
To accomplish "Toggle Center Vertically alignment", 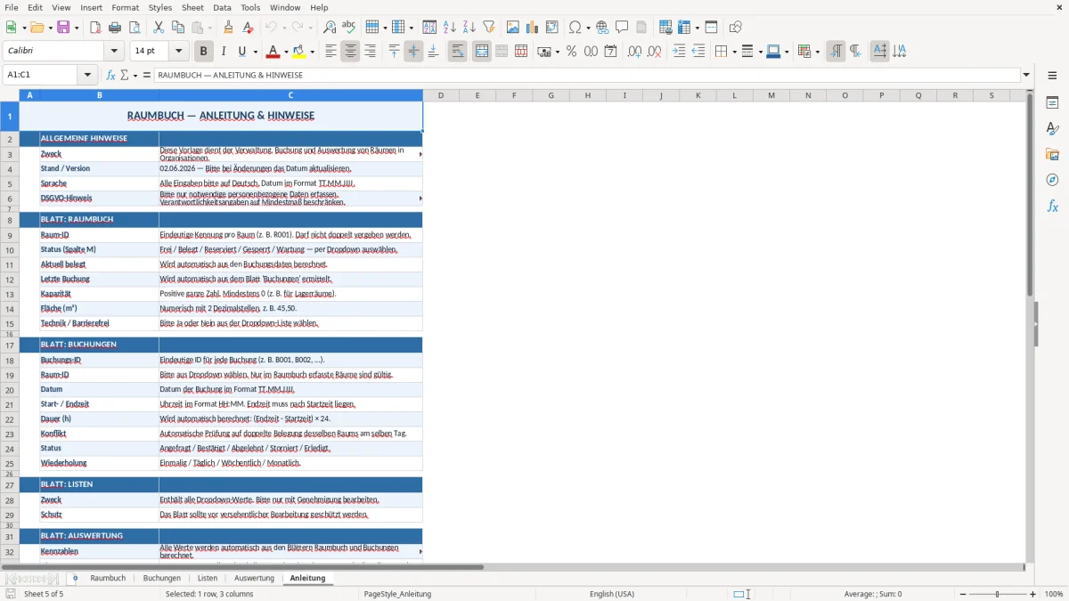I will coord(413,52).
